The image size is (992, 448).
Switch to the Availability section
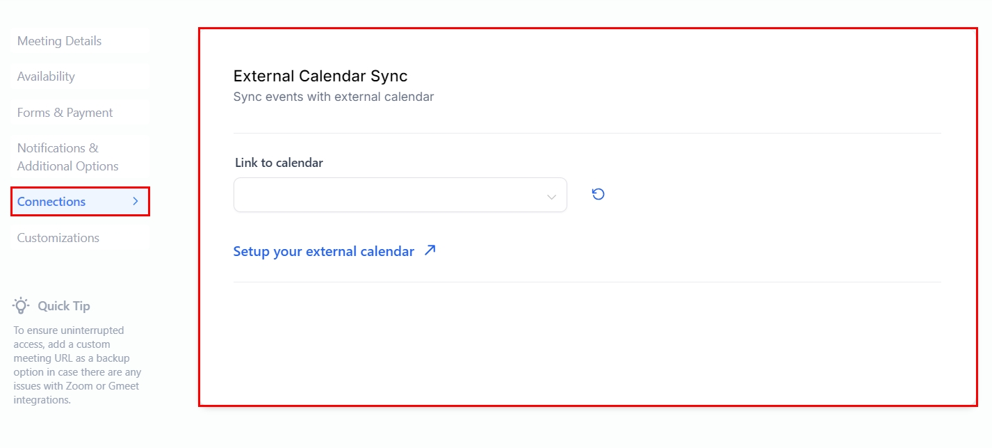click(46, 77)
